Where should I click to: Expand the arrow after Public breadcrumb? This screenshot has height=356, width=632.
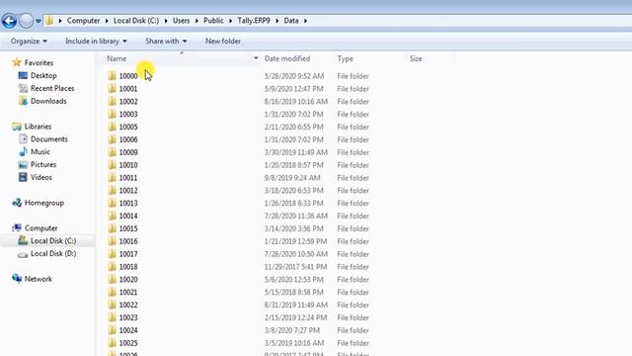click(x=230, y=21)
